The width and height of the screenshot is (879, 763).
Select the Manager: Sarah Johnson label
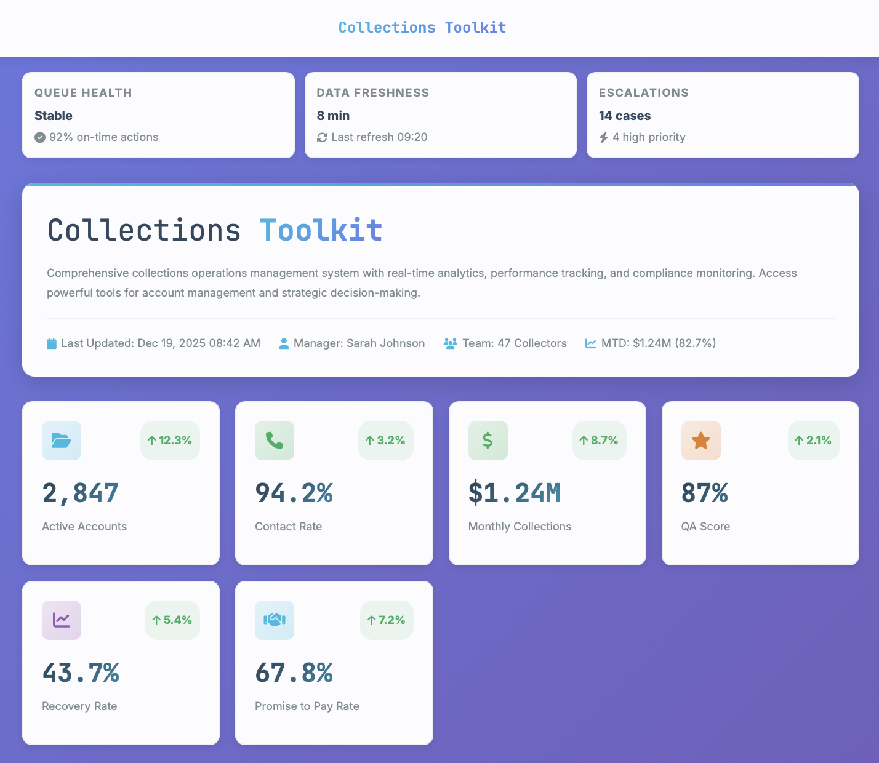359,343
